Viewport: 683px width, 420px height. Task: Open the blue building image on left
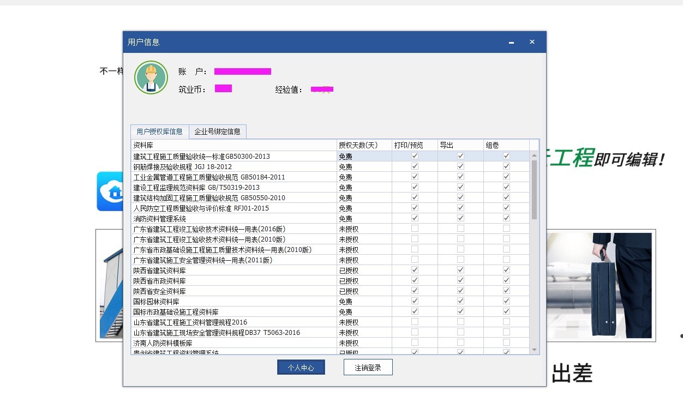(110, 285)
